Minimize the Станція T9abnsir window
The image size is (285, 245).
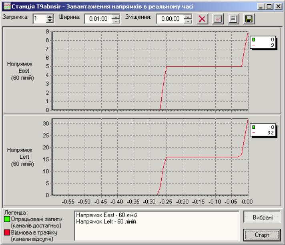pos(261,6)
